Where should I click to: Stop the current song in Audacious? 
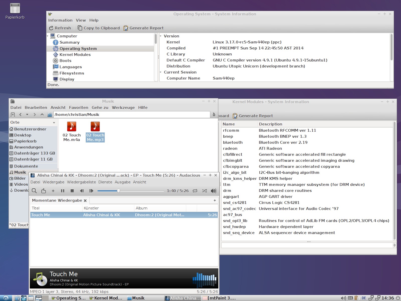72,191
